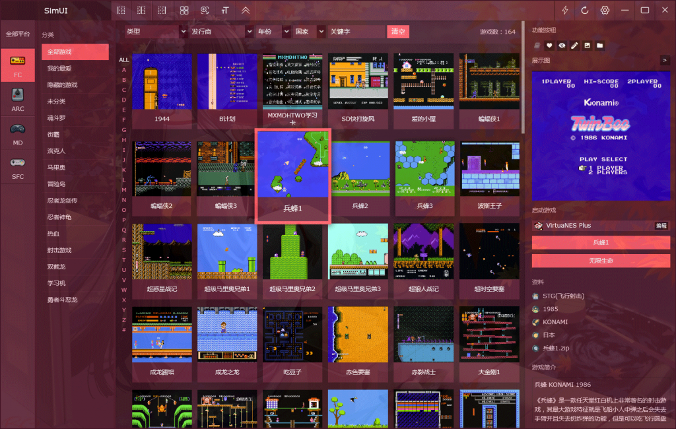This screenshot has height=429, width=676.
Task: Toggle the left sidebar layout icon
Action: [120, 11]
